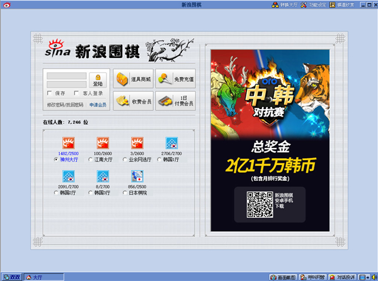378x281 pixels.
Task: Click the 江南大厅 hall icon showing 100/2600
Action: click(103, 143)
